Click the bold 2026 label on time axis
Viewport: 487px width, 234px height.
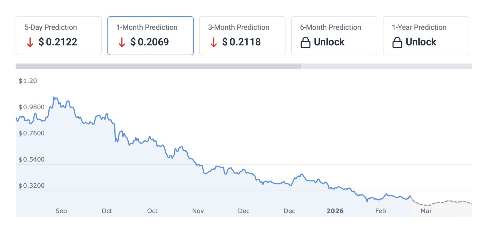335,211
